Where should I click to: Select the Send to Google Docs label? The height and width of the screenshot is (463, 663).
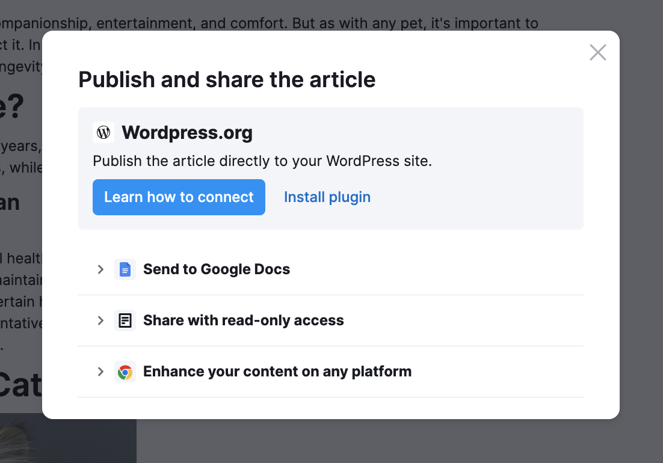point(217,269)
